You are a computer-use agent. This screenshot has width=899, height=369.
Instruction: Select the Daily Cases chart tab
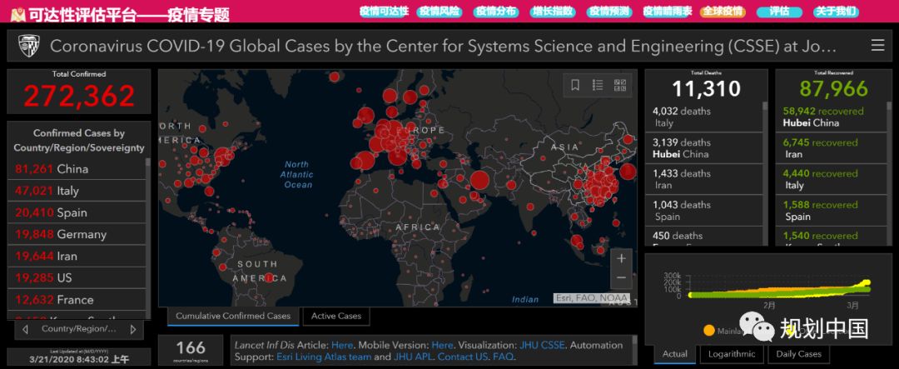pyautogui.click(x=798, y=354)
